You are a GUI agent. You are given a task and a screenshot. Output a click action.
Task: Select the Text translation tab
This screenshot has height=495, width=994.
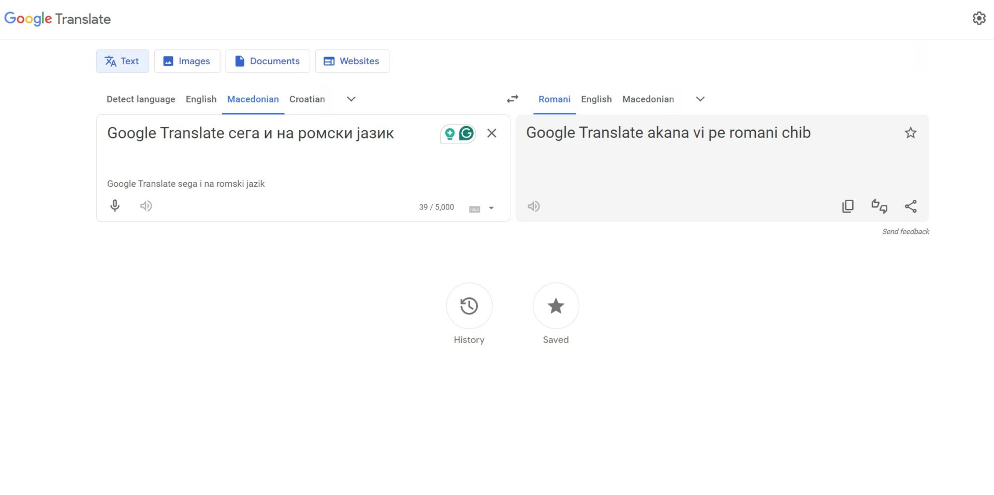click(x=123, y=61)
